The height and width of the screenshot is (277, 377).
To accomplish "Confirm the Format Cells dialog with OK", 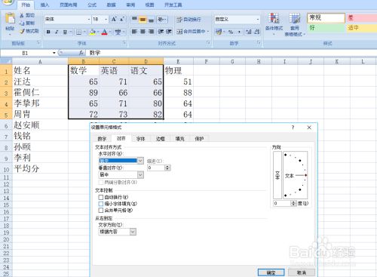I will tap(271, 272).
